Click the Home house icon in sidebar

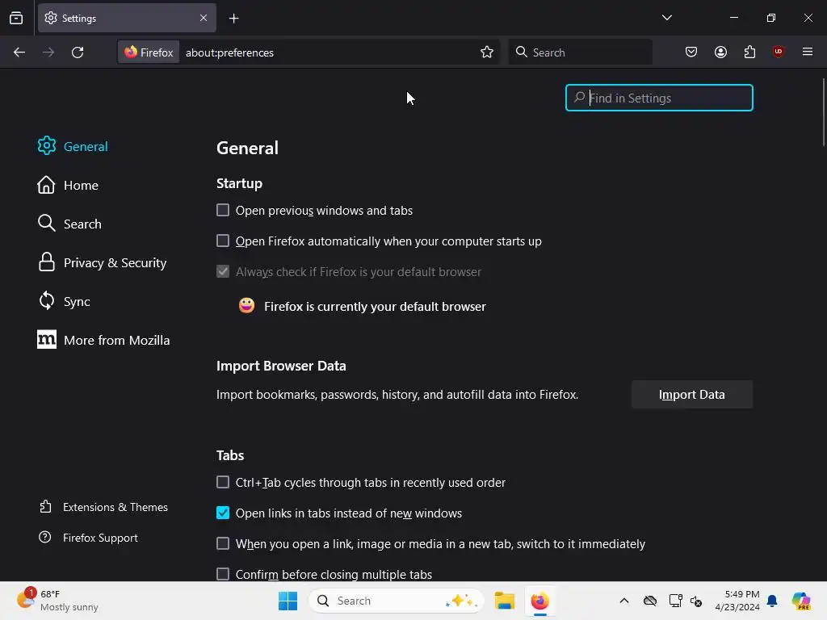click(x=46, y=185)
